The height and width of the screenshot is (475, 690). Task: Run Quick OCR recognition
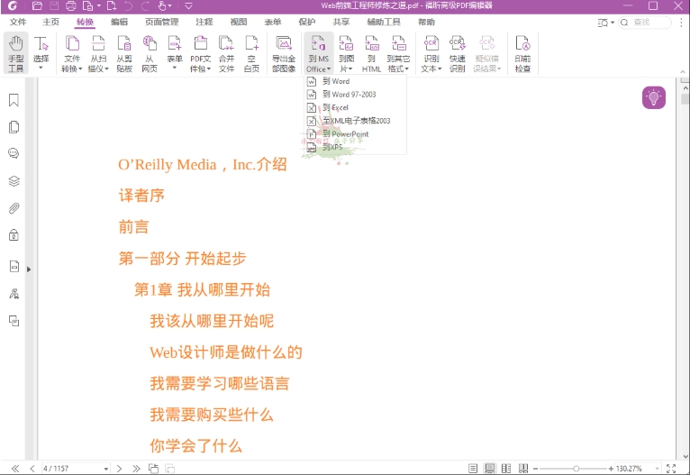[458, 54]
